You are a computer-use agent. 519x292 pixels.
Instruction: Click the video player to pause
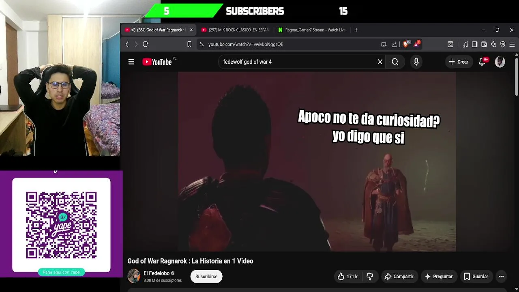pyautogui.click(x=317, y=161)
